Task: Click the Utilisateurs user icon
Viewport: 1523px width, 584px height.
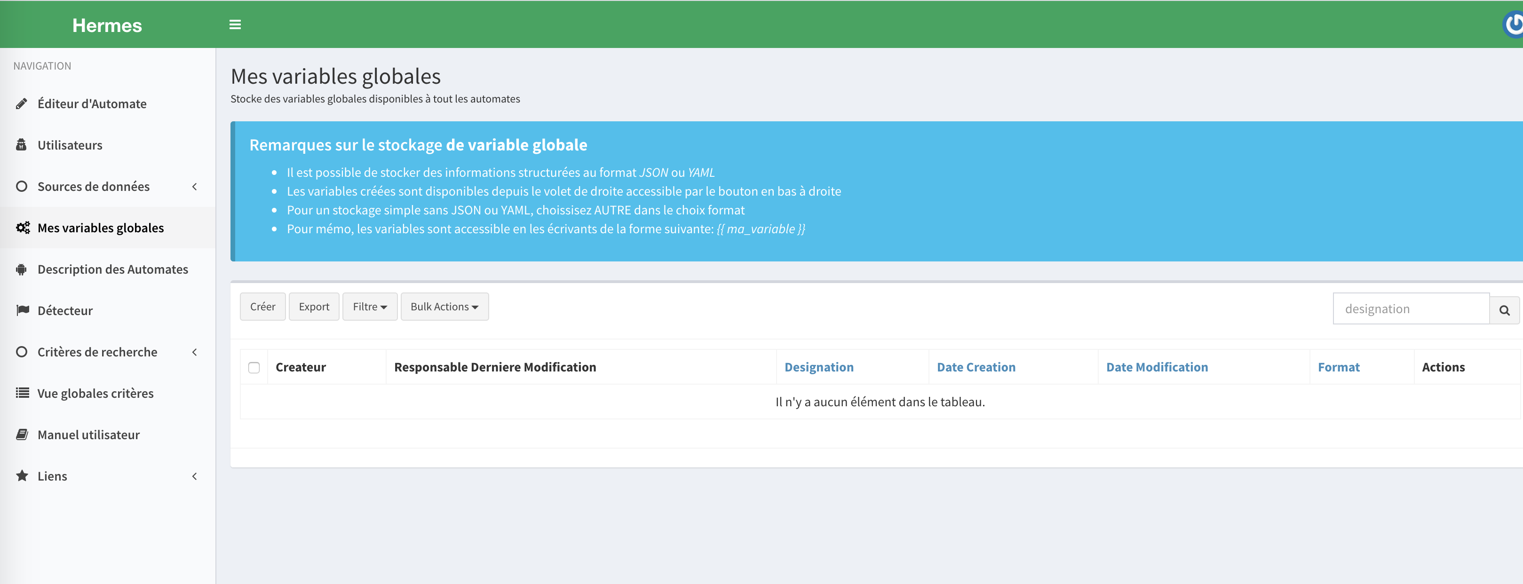Action: click(22, 145)
